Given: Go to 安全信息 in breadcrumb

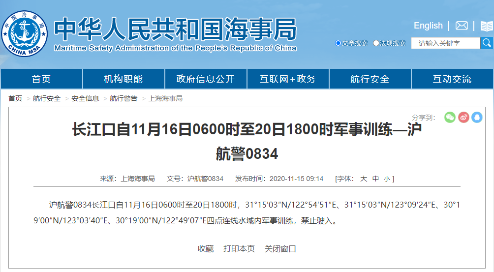Looking at the screenshot, I should 85,98.
